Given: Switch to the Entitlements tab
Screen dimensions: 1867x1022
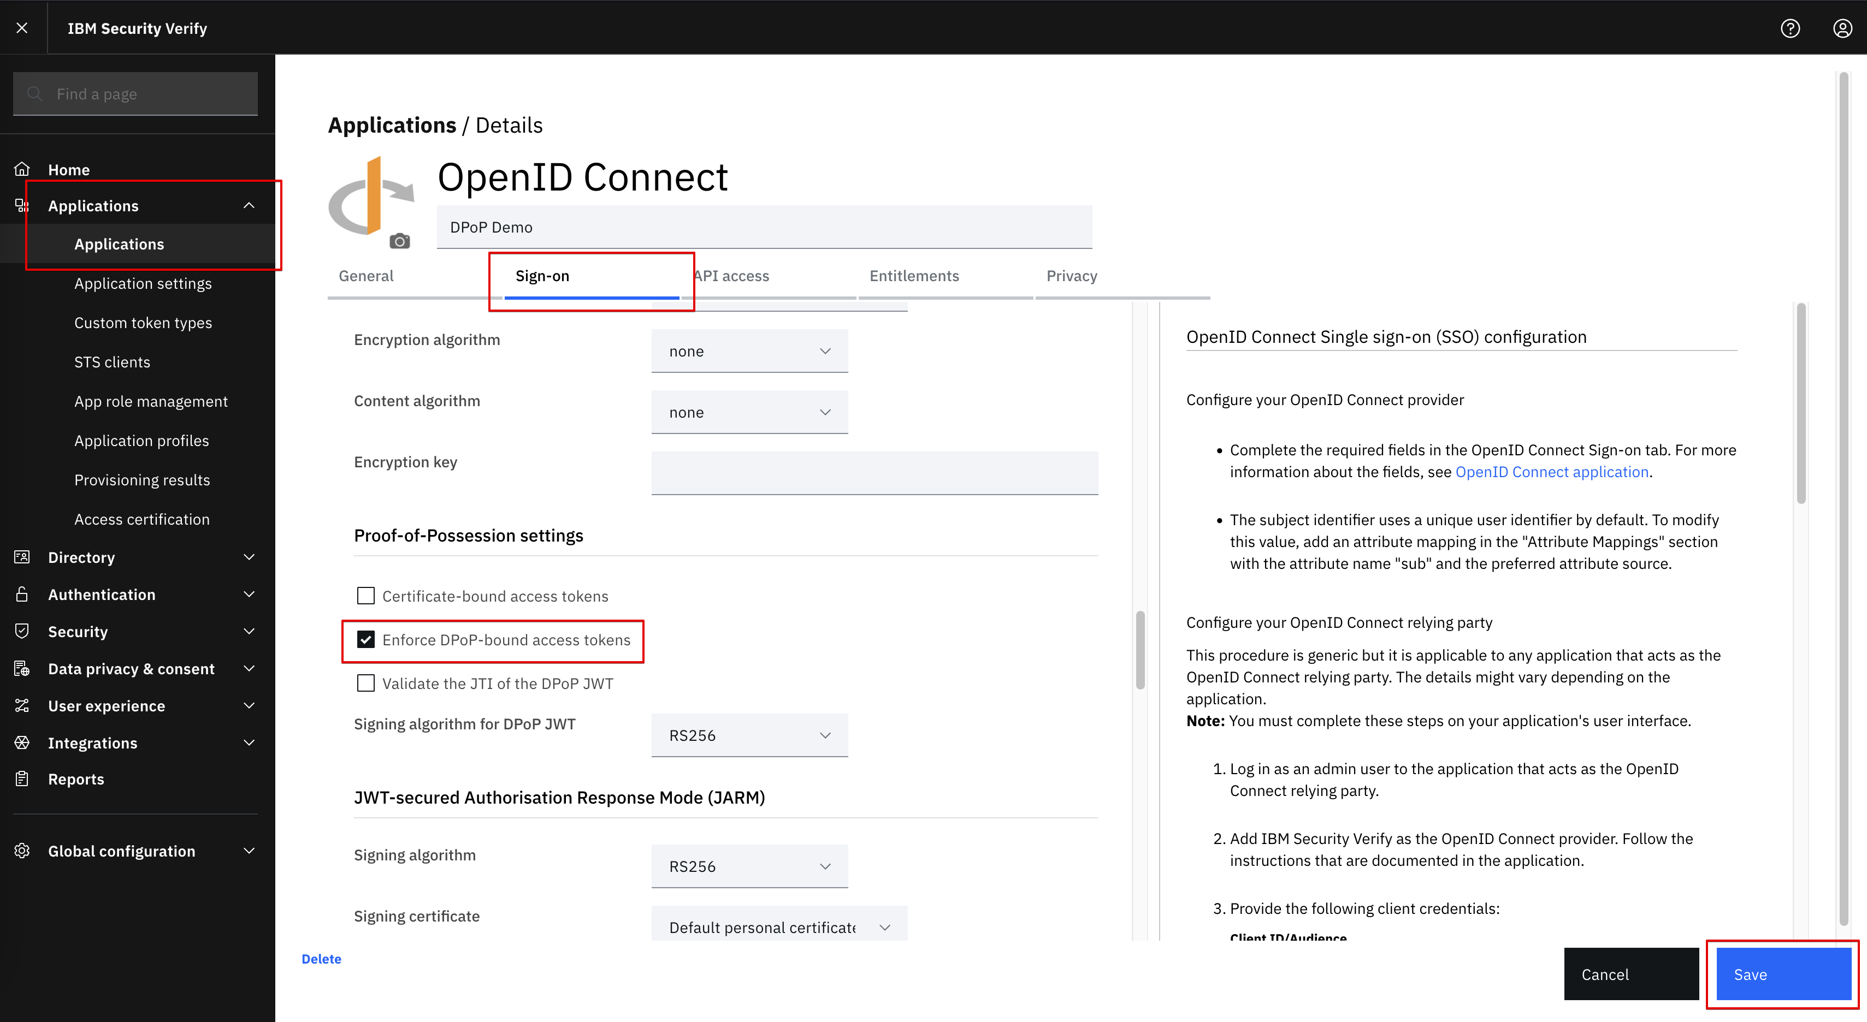Looking at the screenshot, I should [x=914, y=276].
